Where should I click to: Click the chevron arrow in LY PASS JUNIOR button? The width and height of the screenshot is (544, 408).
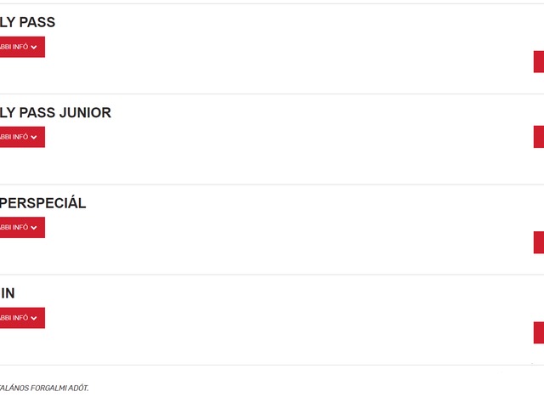[34, 138]
